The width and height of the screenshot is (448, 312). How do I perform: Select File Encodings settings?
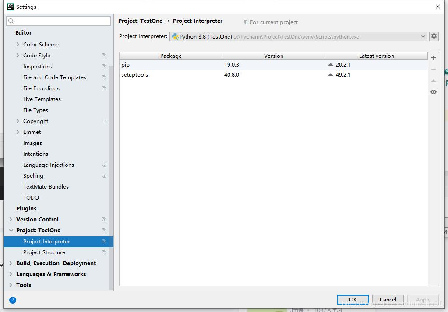(x=42, y=88)
